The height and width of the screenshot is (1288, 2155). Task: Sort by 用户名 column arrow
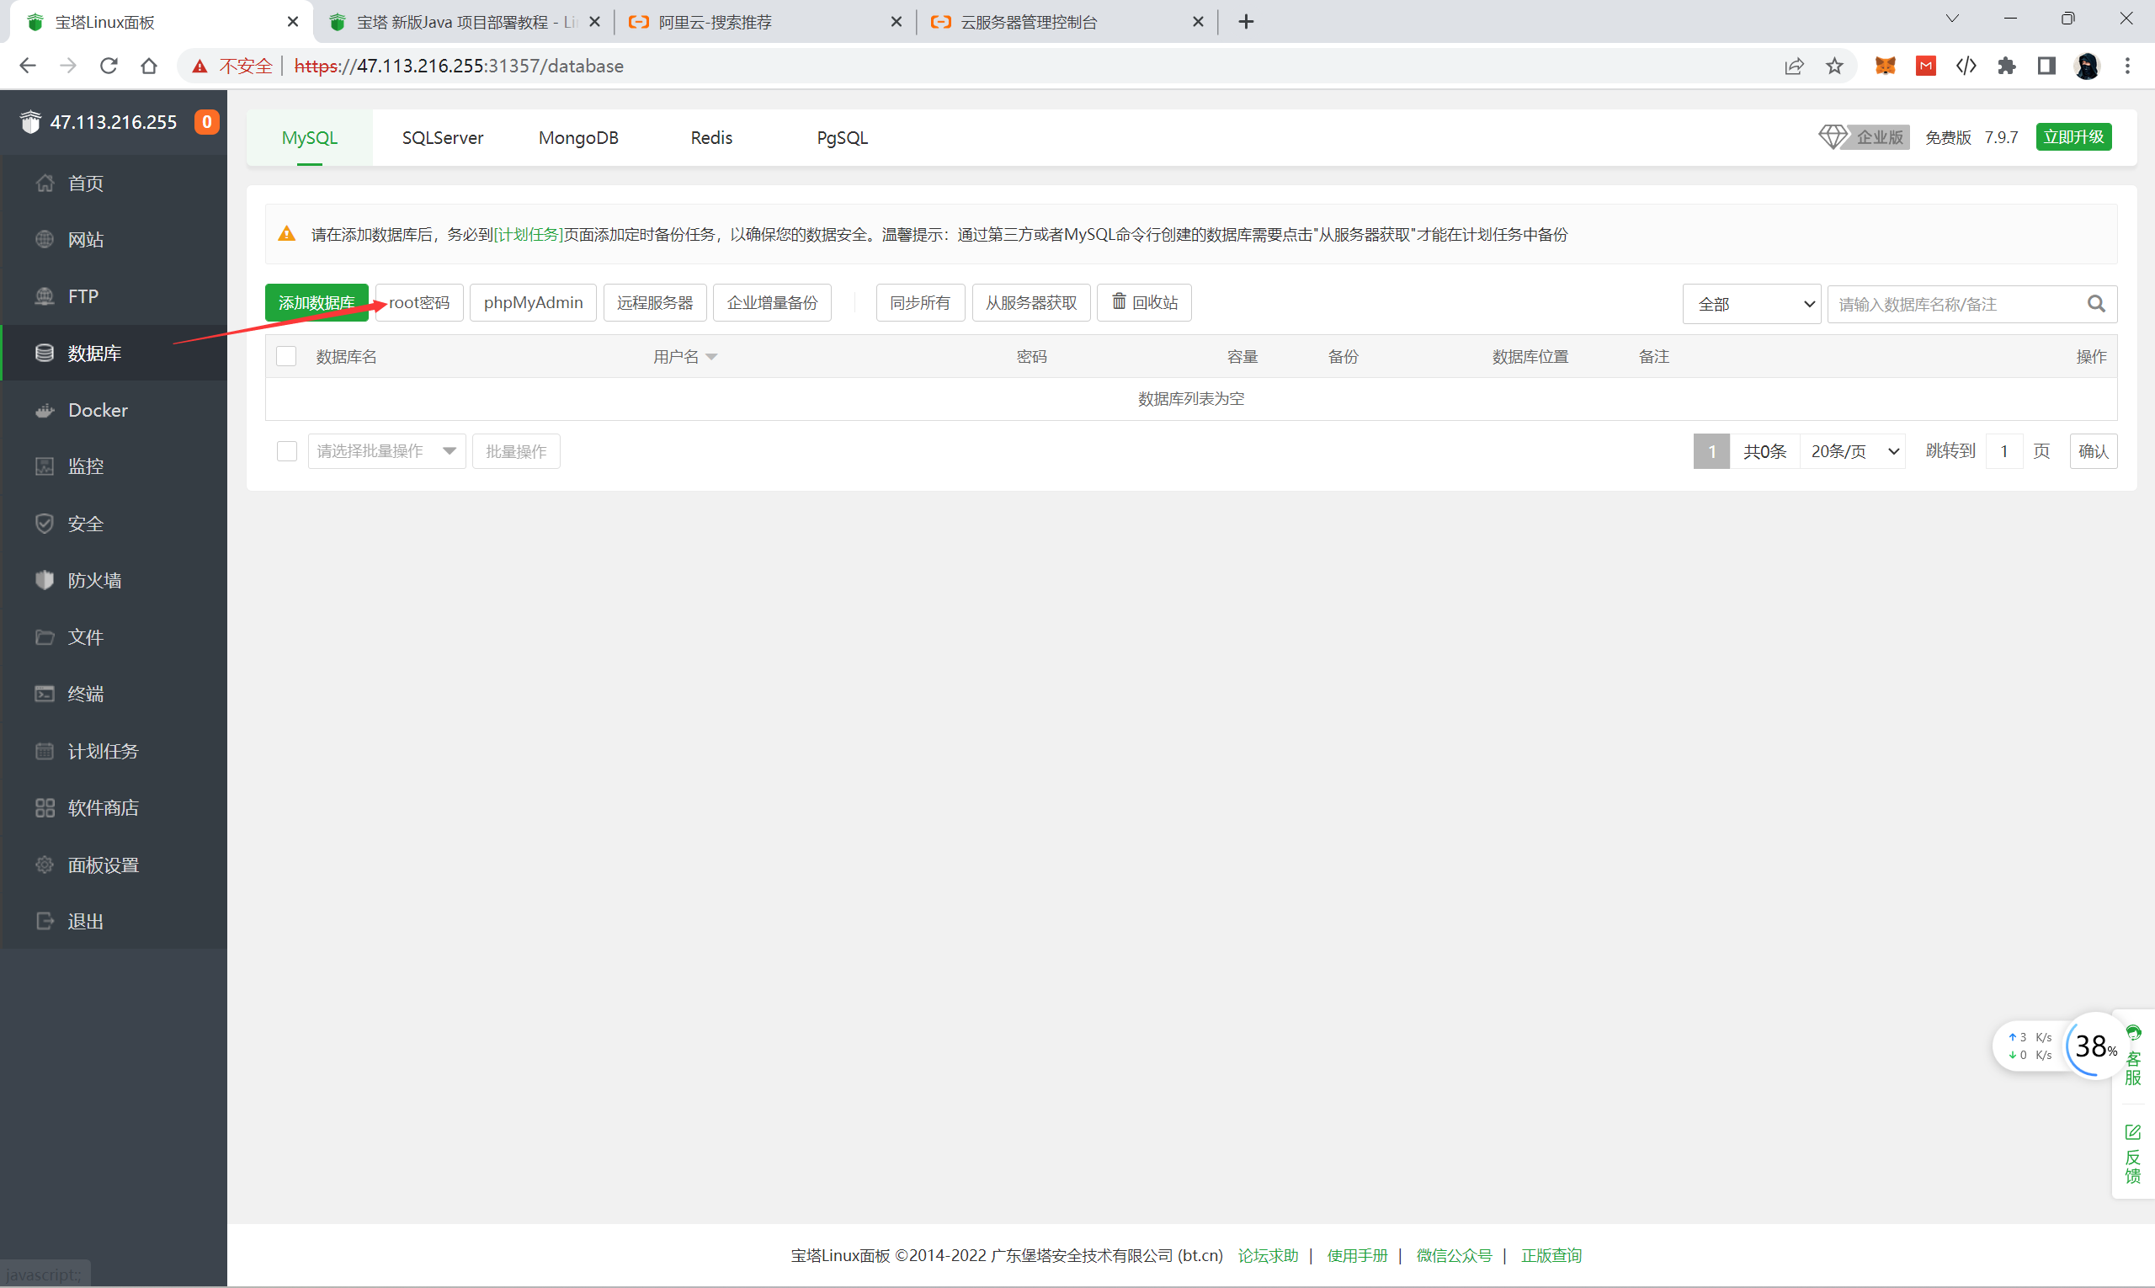click(711, 358)
